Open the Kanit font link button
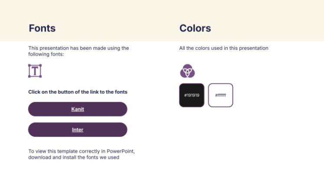 click(78, 109)
